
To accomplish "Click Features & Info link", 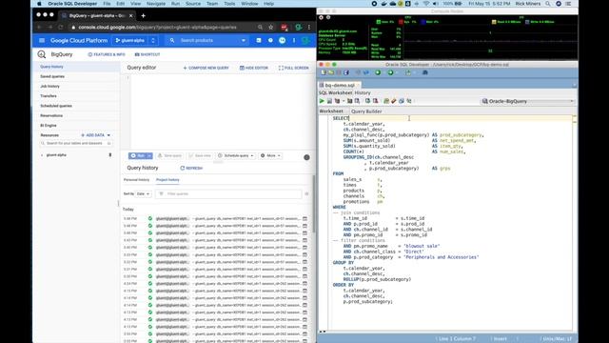I will [107, 54].
